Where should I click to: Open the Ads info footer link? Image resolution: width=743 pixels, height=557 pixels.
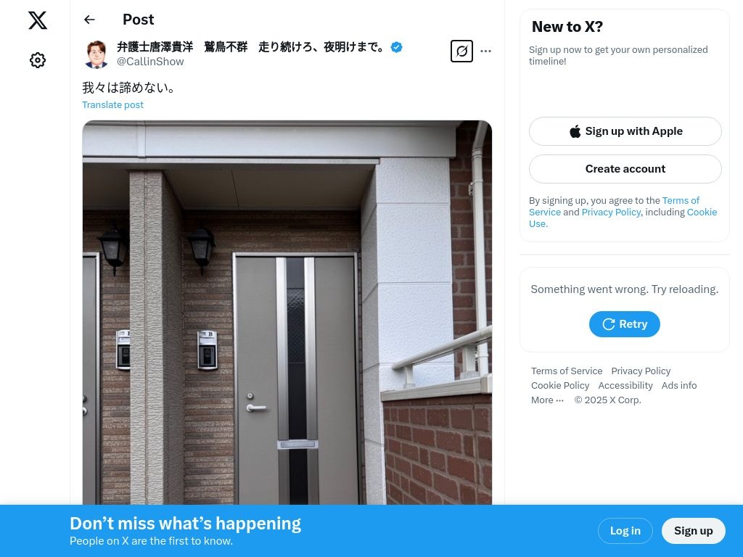679,386
